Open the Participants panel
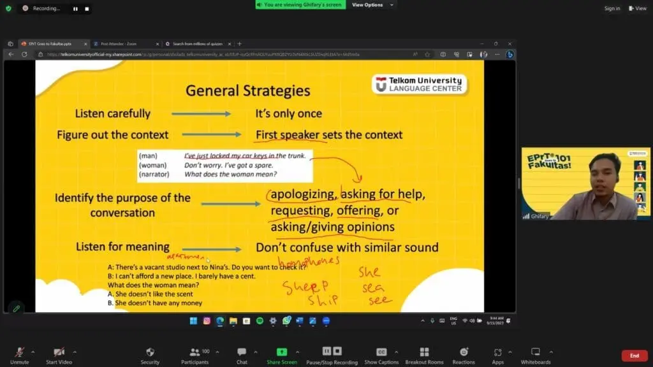Viewport: 653px width, 367px height. click(194, 352)
